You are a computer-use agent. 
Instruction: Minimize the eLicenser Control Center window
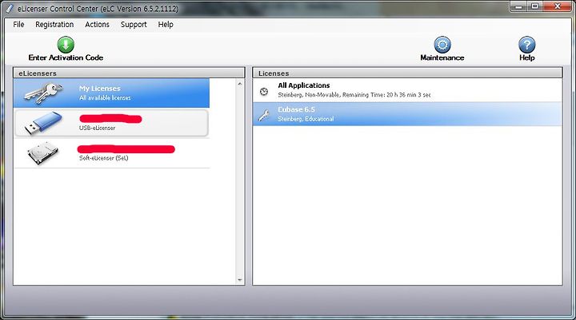(519, 6)
